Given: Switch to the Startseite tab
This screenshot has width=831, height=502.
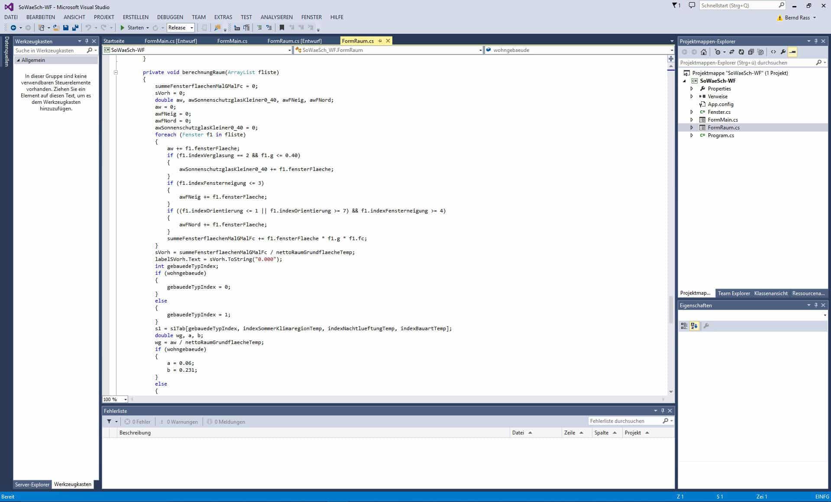Looking at the screenshot, I should [114, 41].
